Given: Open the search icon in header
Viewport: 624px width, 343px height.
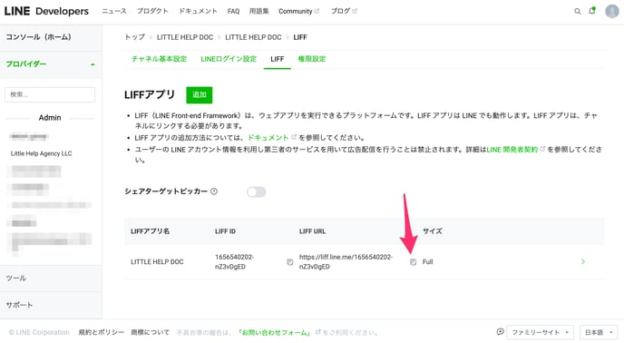Looking at the screenshot, I should click(577, 11).
